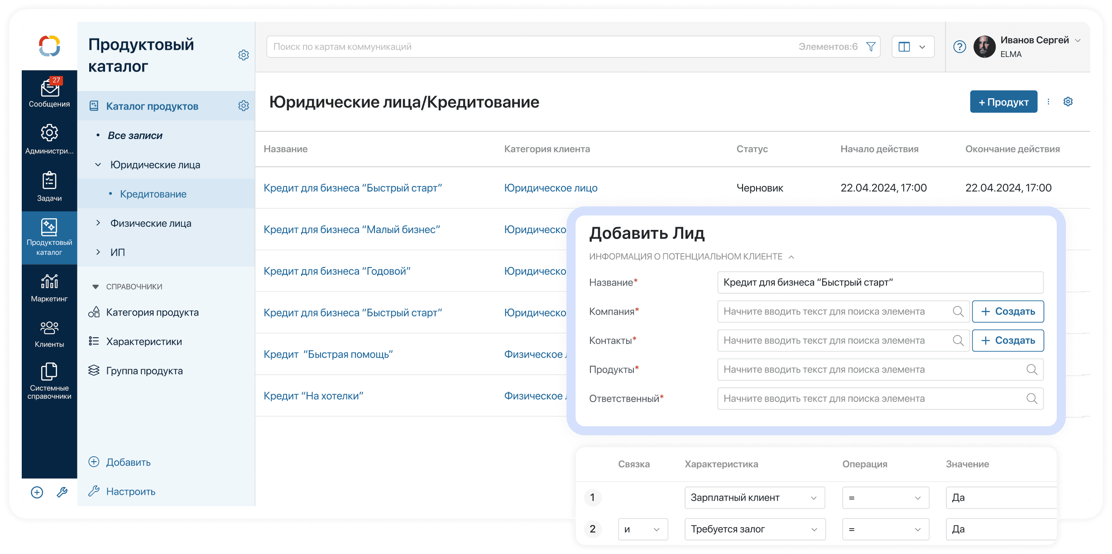This screenshot has width=1112, height=554.
Task: Click the three-dot menu beside Продукт button
Action: tap(1049, 102)
